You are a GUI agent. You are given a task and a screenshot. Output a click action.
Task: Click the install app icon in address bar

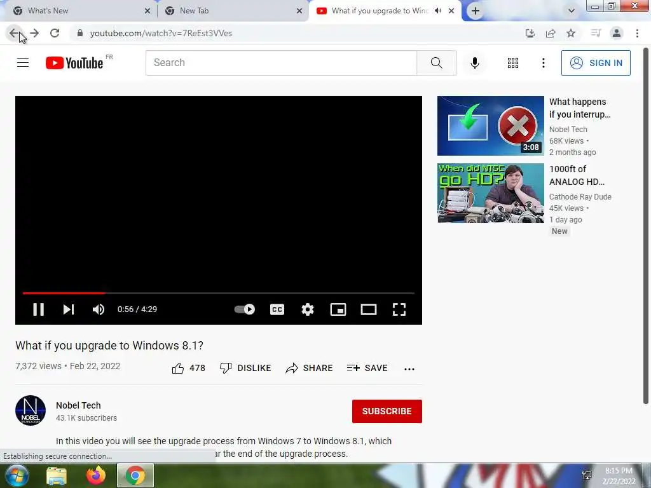530,33
